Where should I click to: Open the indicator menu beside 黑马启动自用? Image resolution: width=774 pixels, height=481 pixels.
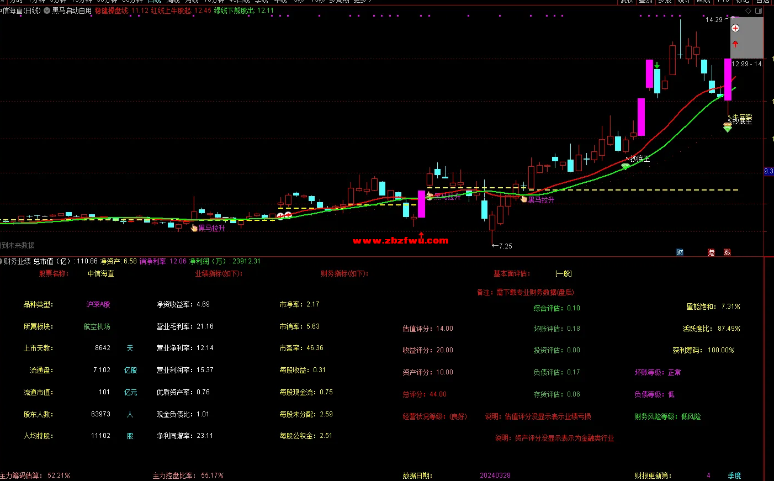click(47, 10)
